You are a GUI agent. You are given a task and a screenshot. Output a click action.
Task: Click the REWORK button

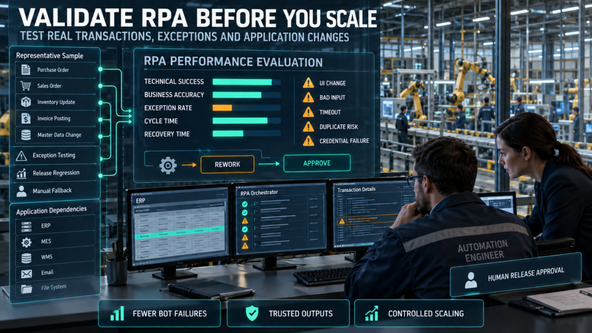tap(227, 164)
